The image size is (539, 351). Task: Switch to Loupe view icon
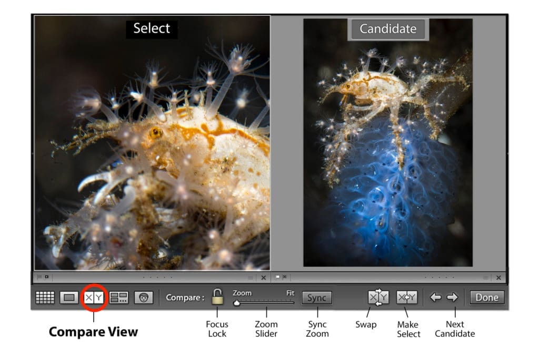[x=69, y=297]
